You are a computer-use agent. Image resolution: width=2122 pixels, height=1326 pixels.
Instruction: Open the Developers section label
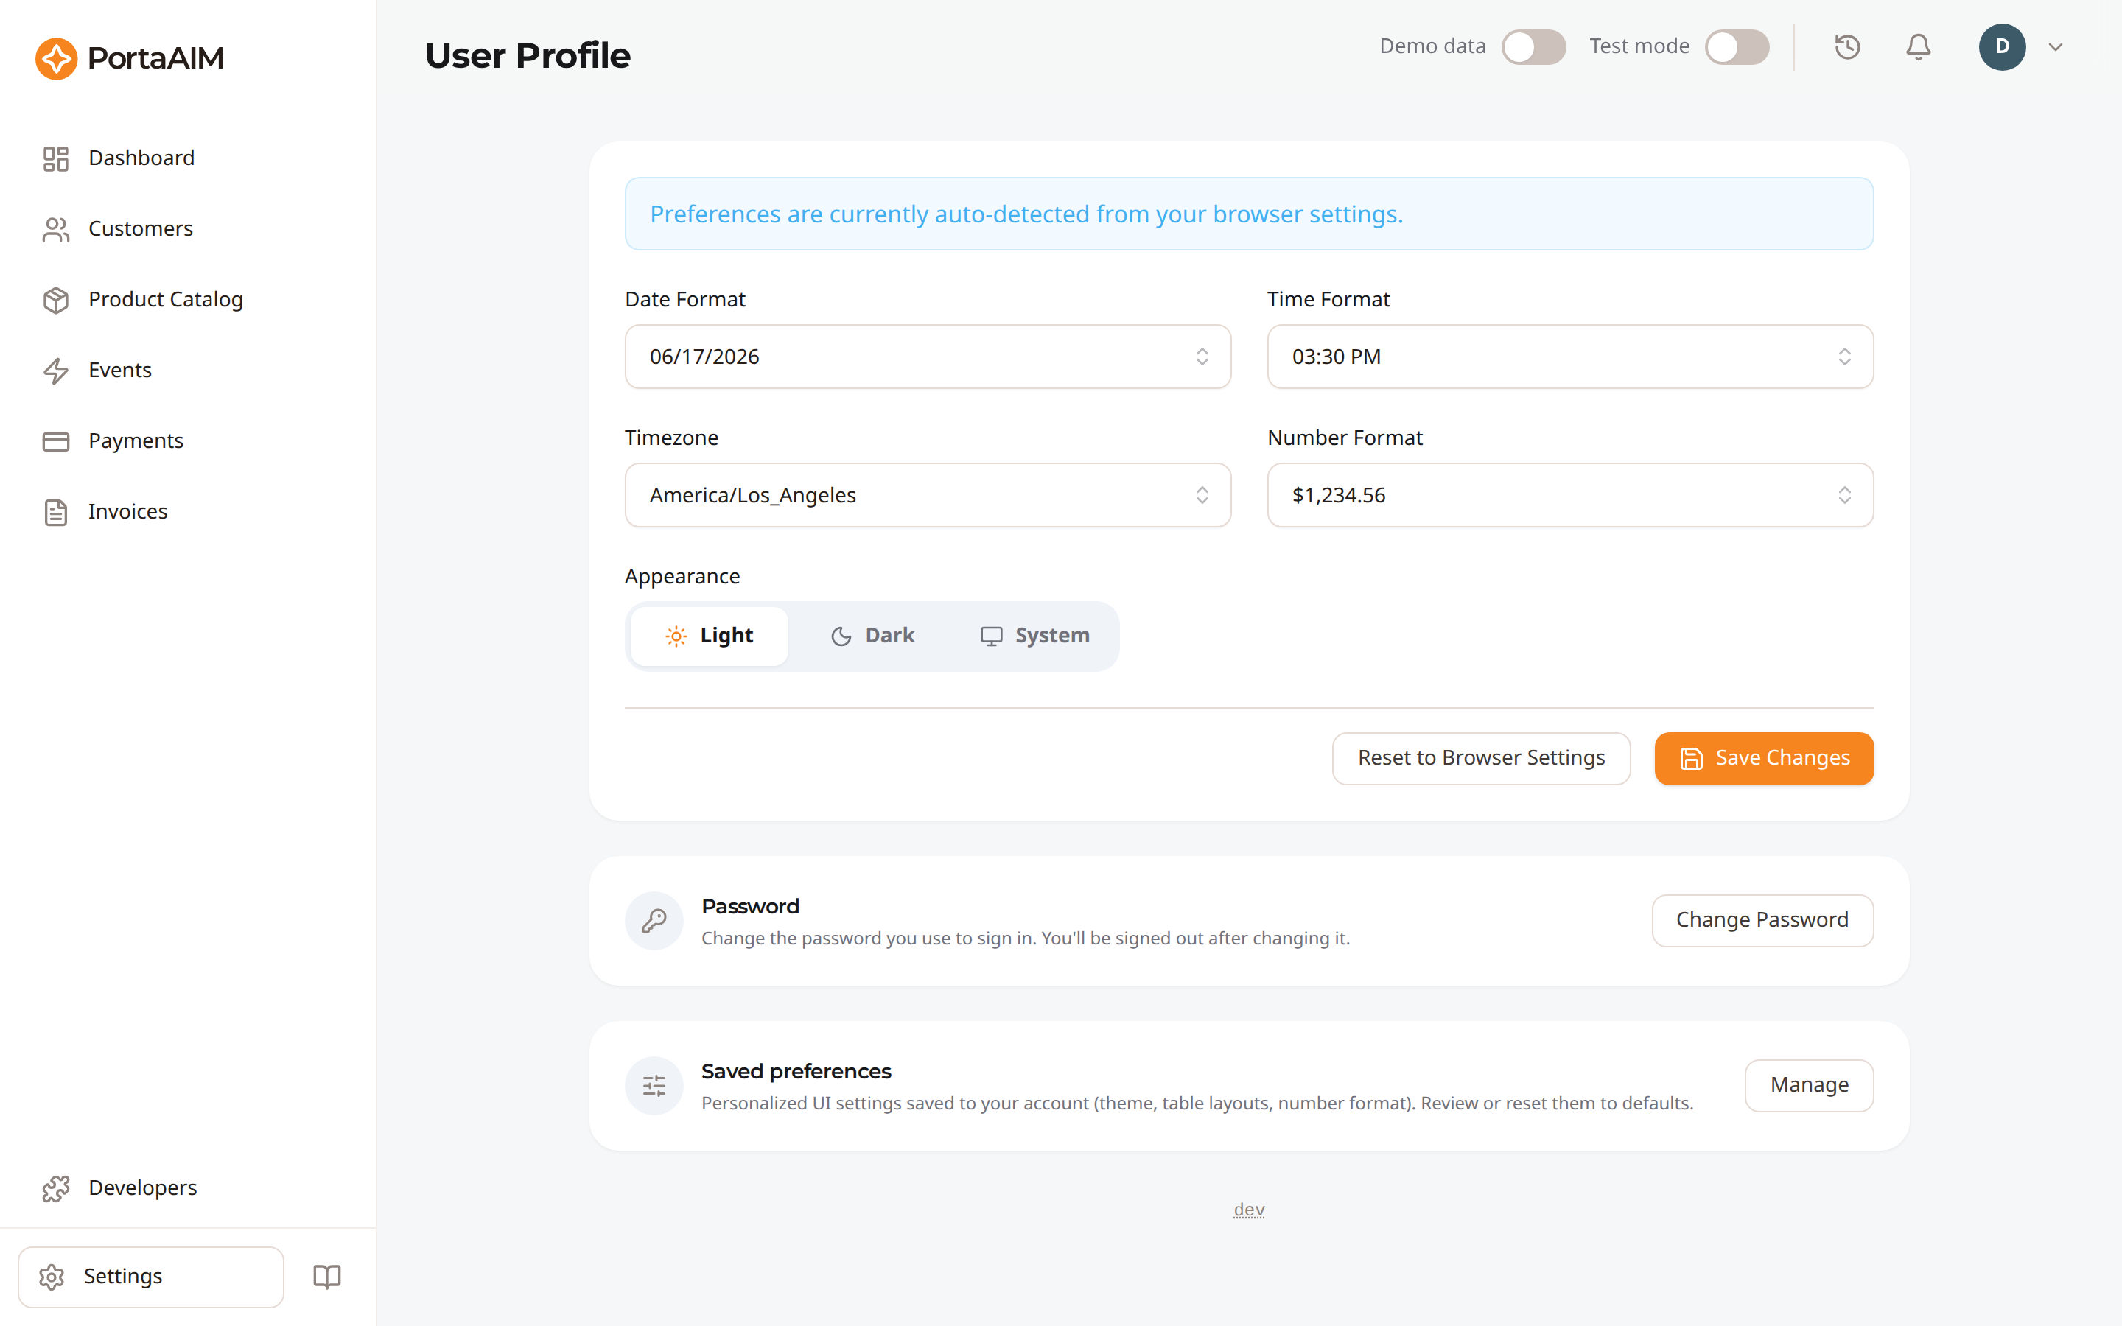(143, 1188)
